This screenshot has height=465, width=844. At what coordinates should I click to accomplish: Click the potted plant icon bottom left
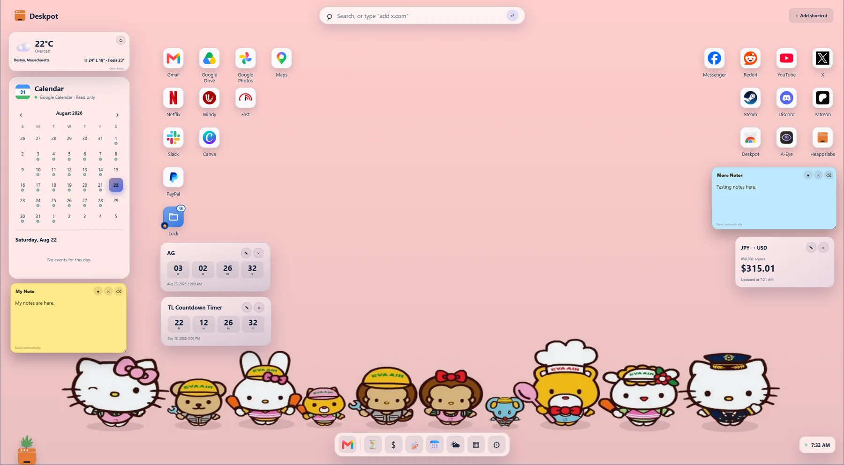coord(27,450)
